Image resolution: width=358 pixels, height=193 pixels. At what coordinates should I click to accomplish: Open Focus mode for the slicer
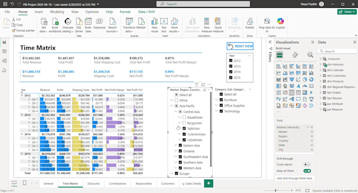point(203,84)
